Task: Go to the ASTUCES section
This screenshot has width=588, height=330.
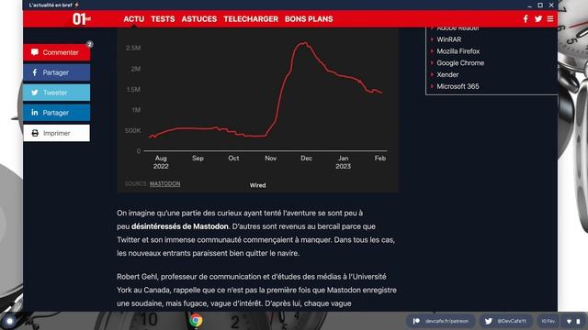Action: pyautogui.click(x=199, y=19)
